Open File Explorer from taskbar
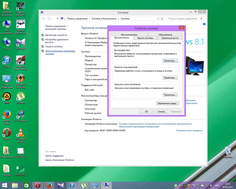The height and width of the screenshot is (189, 236). (x=15, y=185)
